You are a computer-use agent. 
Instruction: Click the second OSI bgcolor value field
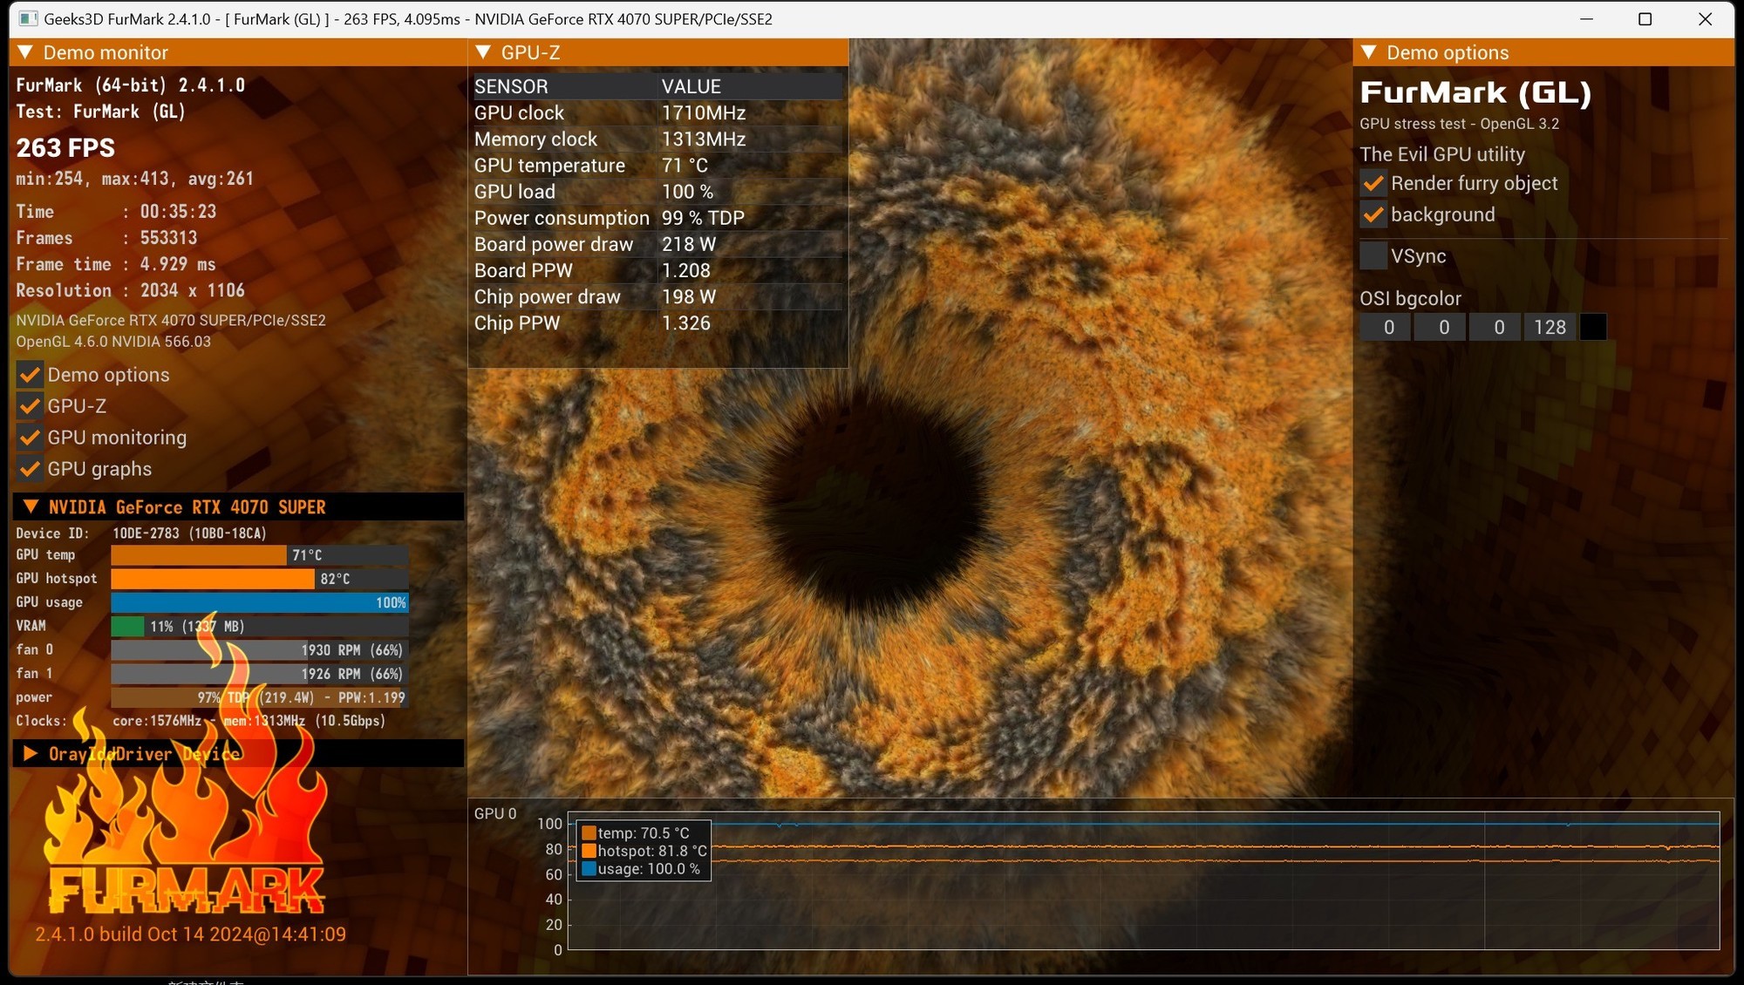tap(1440, 327)
